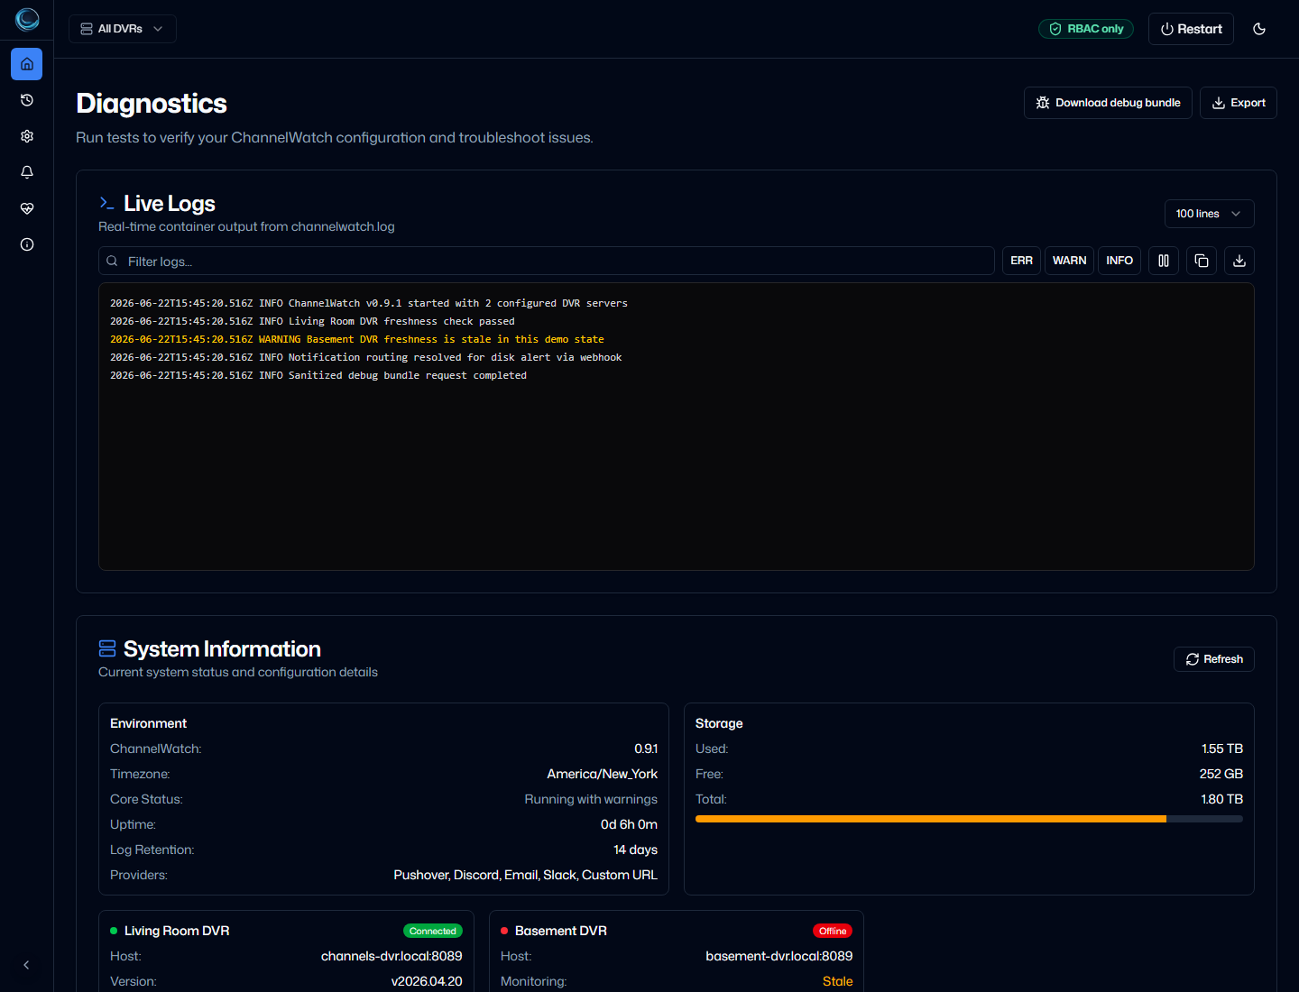Download the debug bundle

click(x=1108, y=103)
